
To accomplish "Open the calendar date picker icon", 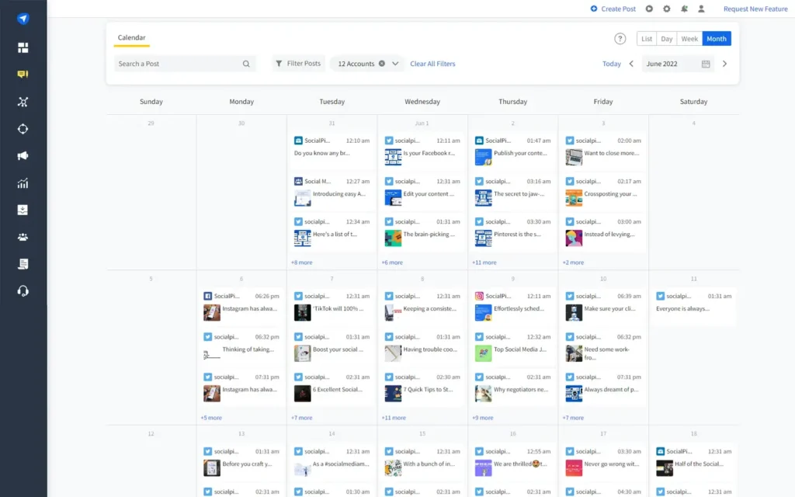I will pos(705,64).
